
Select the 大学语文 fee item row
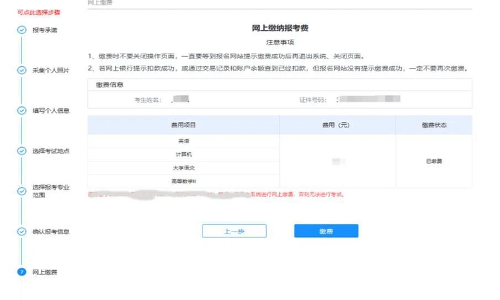point(183,168)
